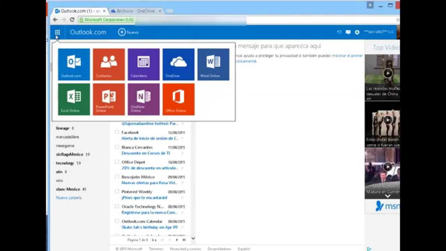Check the Pinterest Weekly message
The height and width of the screenshot is (251, 446).
pos(117,191)
